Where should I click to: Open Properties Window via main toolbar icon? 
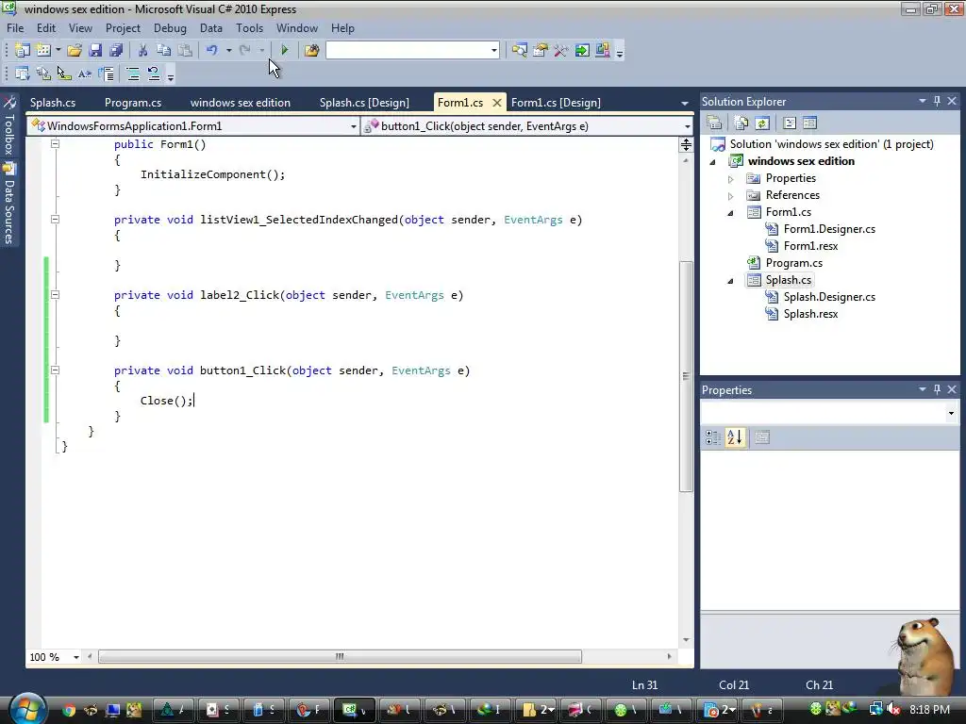[541, 50]
